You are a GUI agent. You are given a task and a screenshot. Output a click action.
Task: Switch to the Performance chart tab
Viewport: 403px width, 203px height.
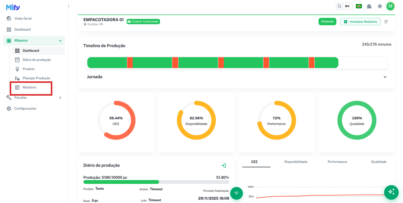[337, 162]
